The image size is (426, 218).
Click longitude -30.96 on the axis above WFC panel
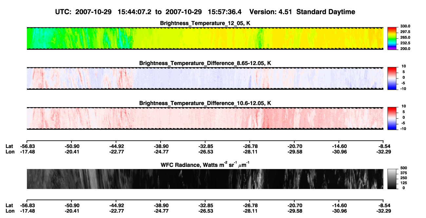tap(339, 152)
